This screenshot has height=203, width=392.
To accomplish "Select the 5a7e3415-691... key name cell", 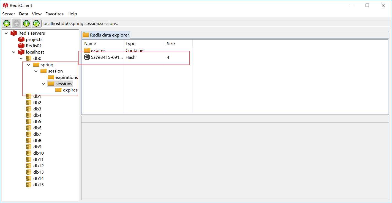I will point(107,57).
